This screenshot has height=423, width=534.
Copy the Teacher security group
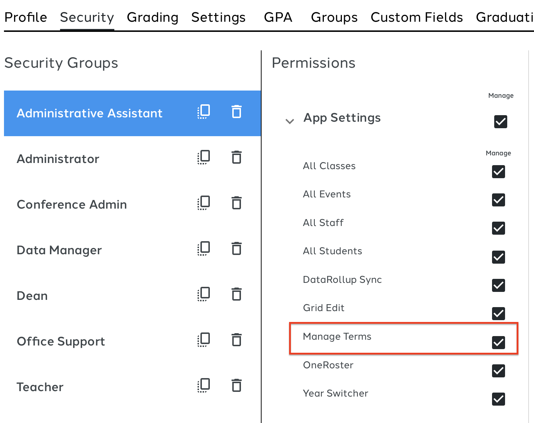(x=204, y=386)
